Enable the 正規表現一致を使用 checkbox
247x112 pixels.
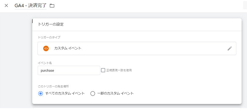point(103,70)
